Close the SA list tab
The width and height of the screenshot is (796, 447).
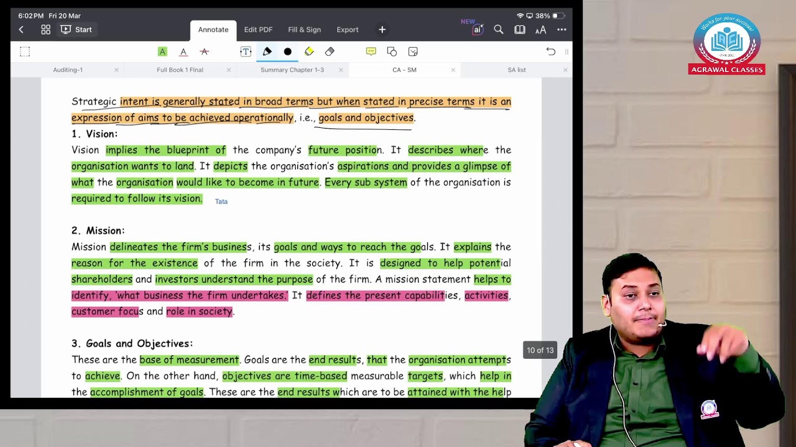tap(565, 70)
